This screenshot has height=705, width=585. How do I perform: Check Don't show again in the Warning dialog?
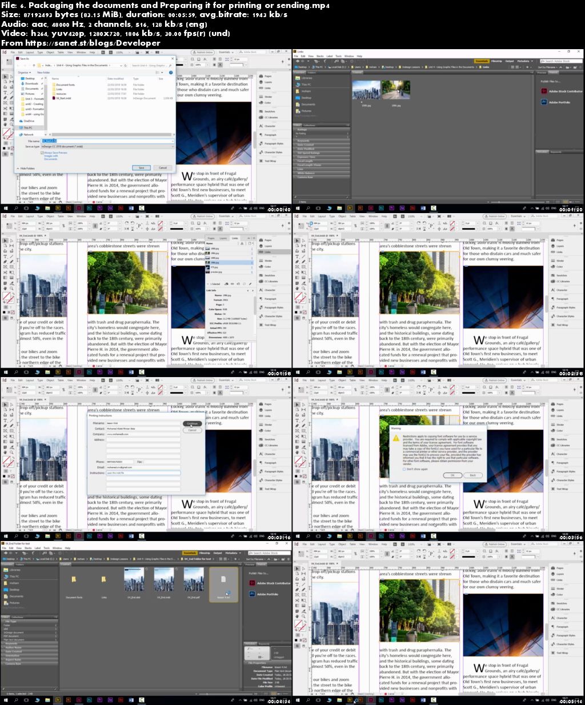pyautogui.click(x=404, y=469)
